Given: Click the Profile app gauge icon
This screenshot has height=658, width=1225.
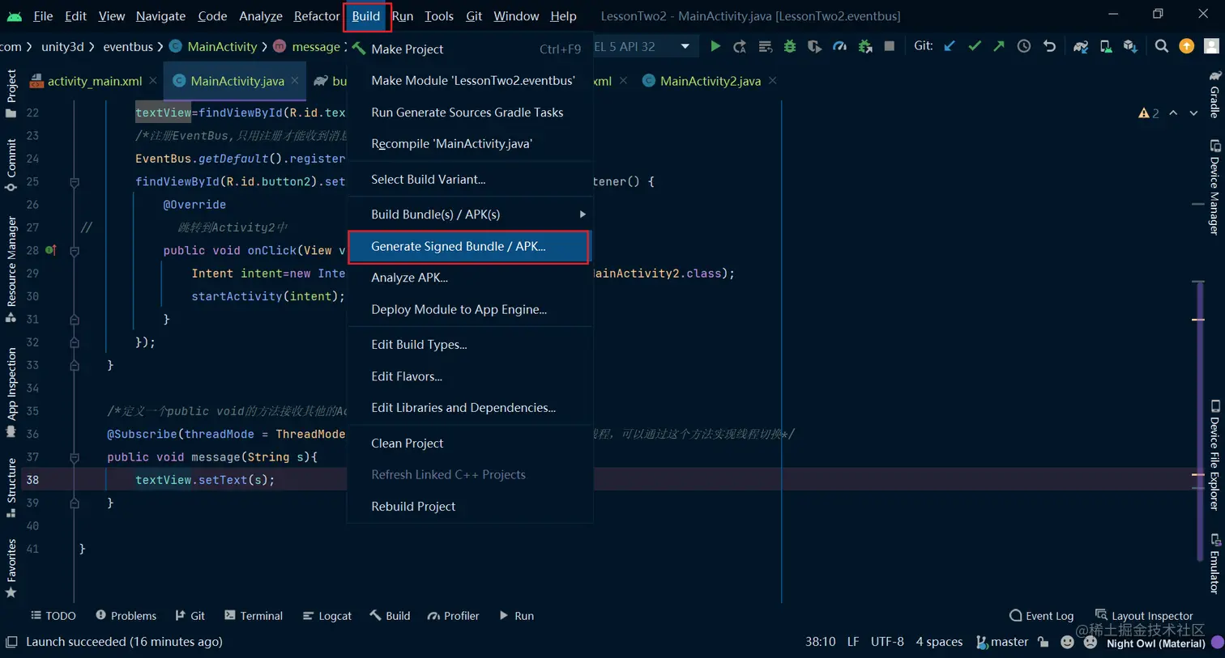Looking at the screenshot, I should tap(839, 46).
